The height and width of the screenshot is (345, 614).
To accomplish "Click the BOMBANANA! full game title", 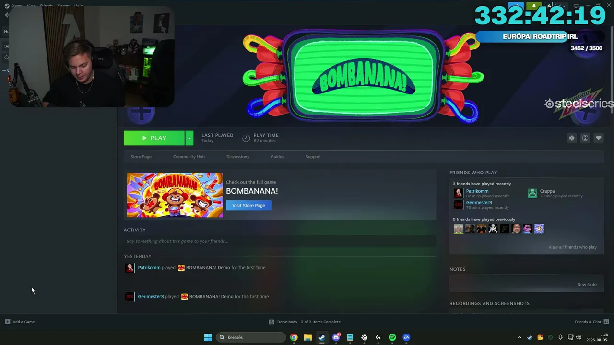I will point(252,191).
